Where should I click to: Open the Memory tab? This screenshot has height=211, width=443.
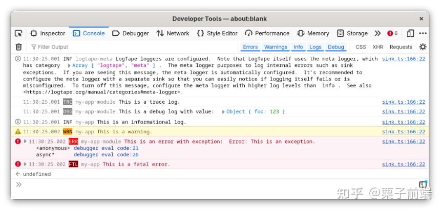[313, 34]
